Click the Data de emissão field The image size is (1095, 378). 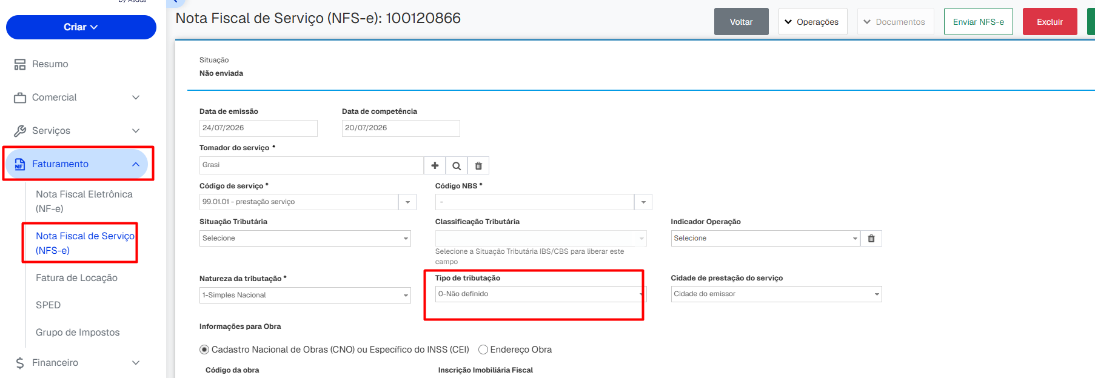258,128
